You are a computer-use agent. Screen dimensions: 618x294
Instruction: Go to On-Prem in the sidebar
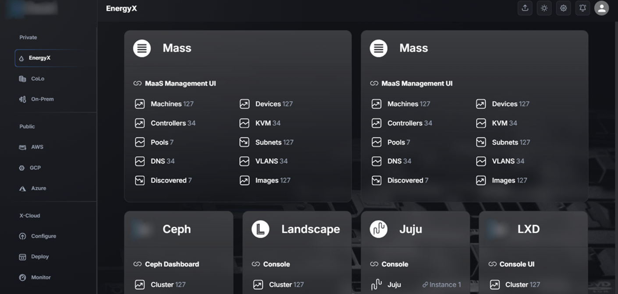[x=36, y=99]
